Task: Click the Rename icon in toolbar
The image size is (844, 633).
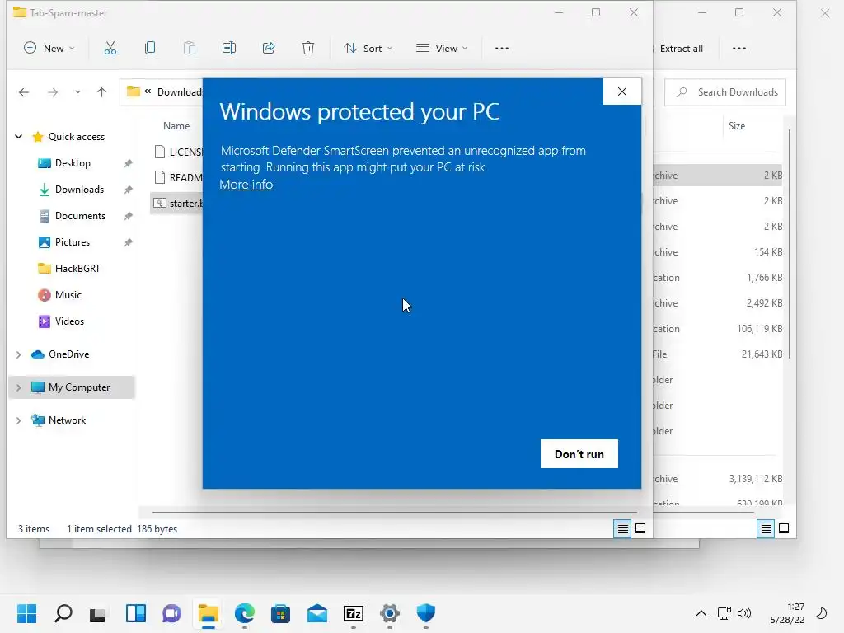Action: (x=229, y=49)
